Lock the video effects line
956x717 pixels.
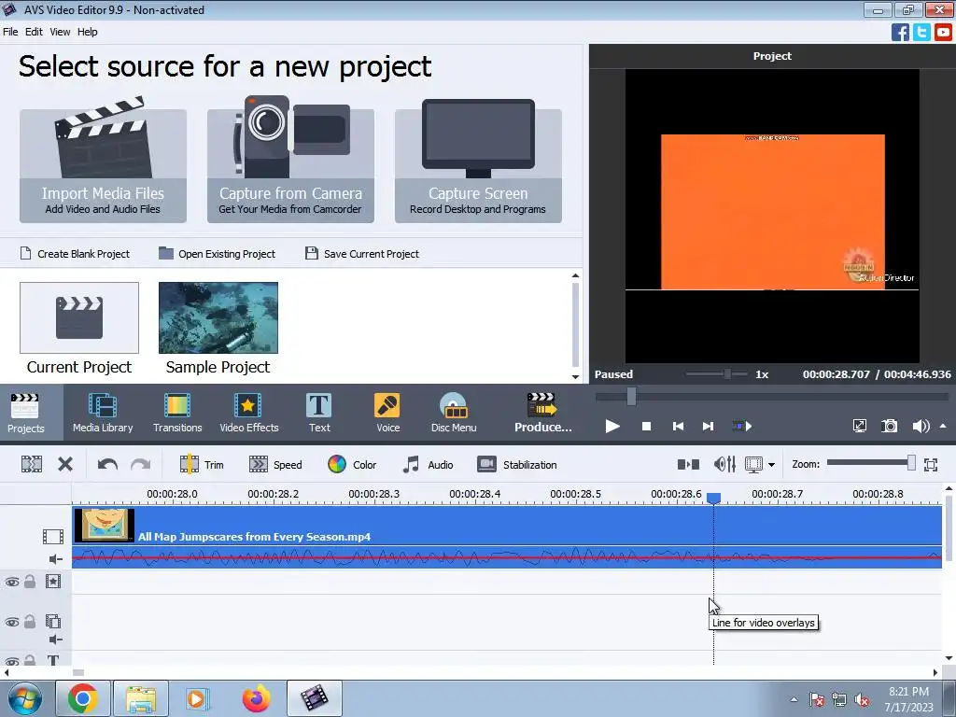[29, 582]
